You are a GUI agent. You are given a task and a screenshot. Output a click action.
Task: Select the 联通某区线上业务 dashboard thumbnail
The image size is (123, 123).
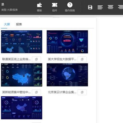click(x=22, y=42)
